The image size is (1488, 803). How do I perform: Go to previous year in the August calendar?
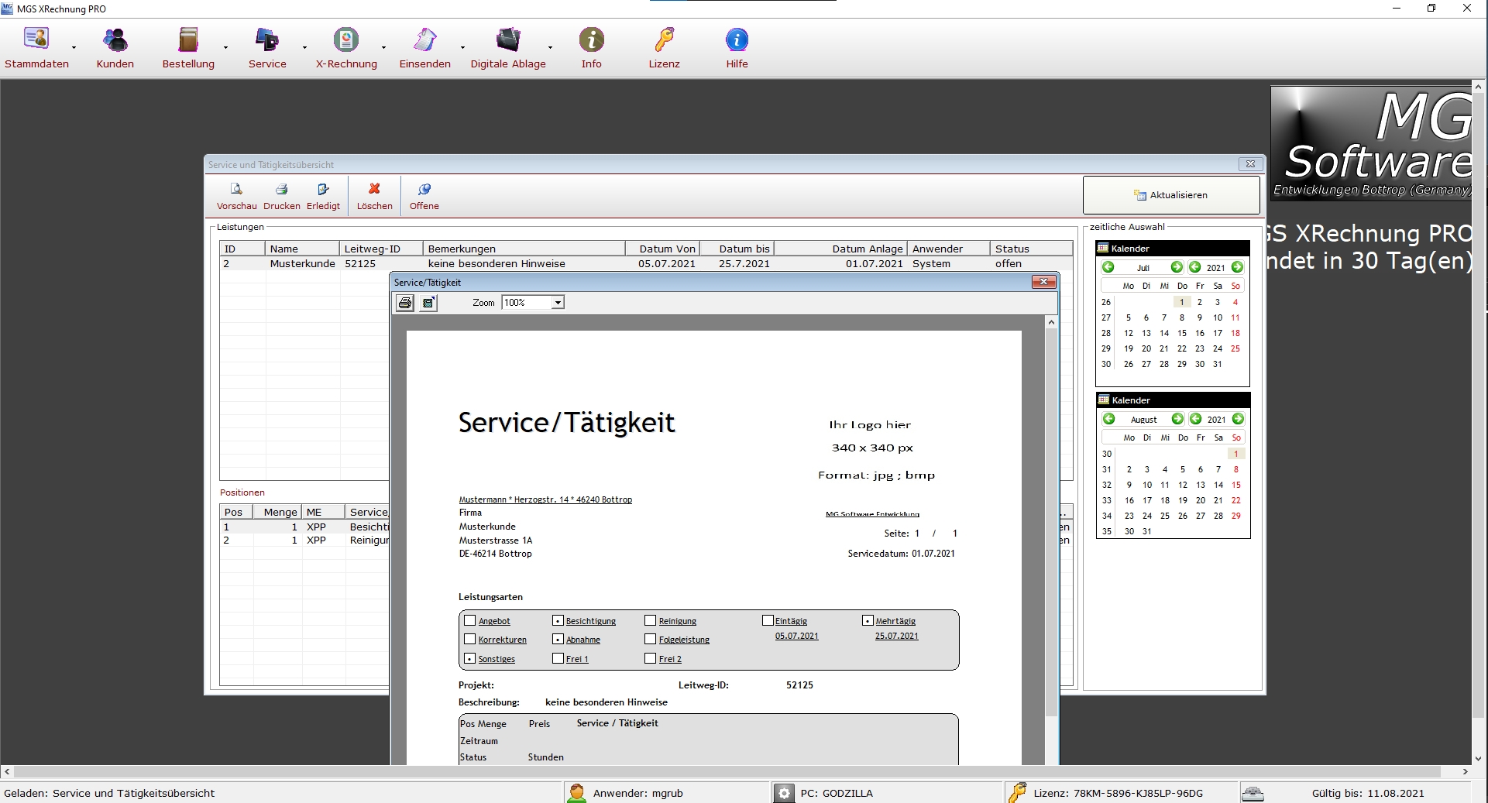pos(1196,419)
